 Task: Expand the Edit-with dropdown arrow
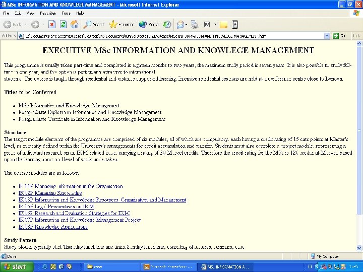(x=215, y=24)
